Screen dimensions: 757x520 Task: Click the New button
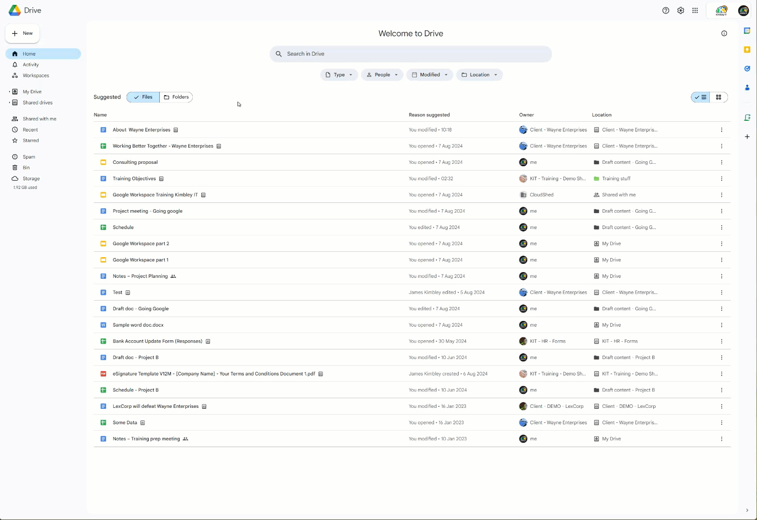(22, 33)
